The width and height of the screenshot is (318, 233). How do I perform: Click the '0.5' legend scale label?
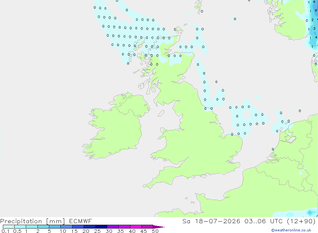[17, 231]
